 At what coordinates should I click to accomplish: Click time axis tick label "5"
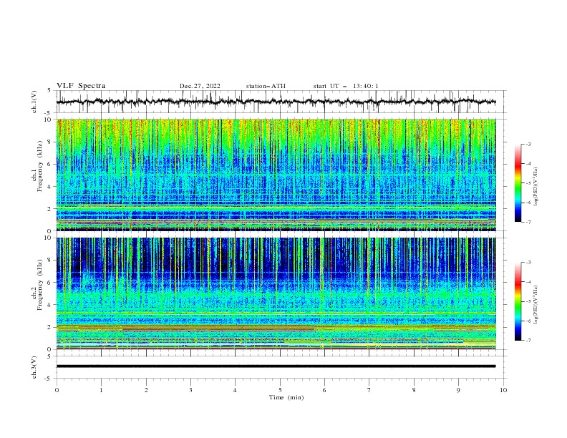point(280,390)
